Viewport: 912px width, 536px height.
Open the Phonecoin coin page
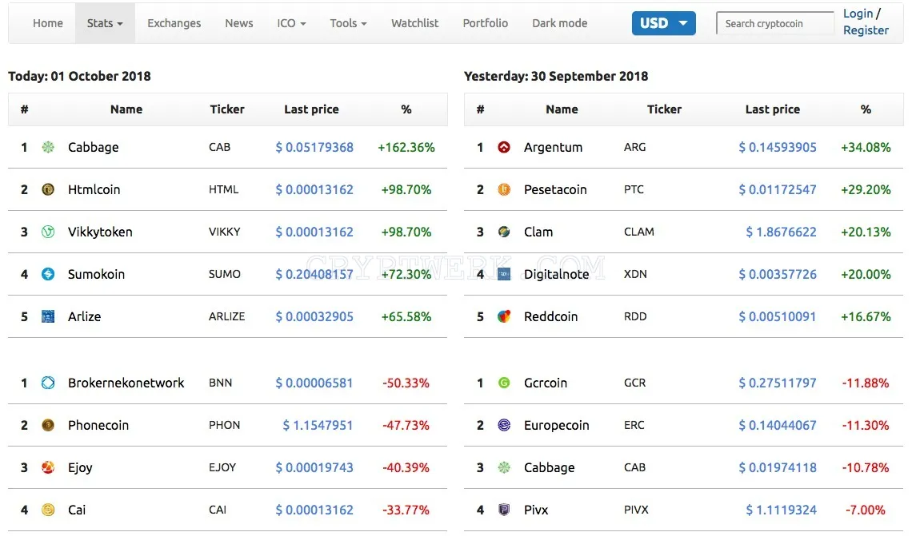[x=98, y=425]
